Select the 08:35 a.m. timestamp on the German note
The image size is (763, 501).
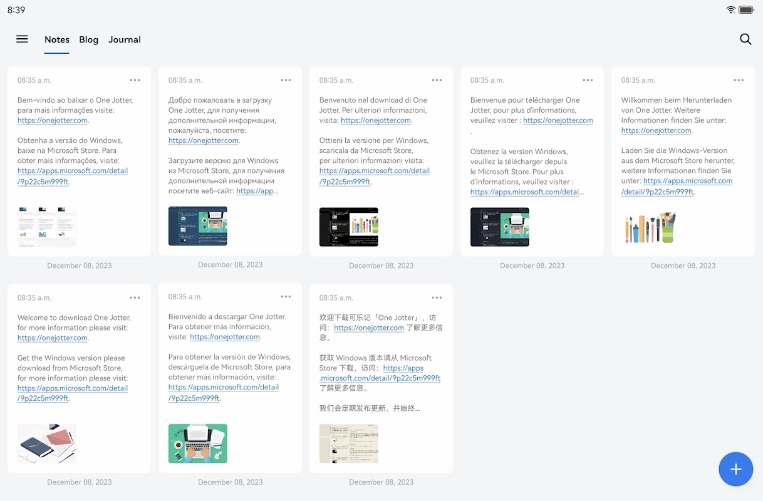click(638, 80)
